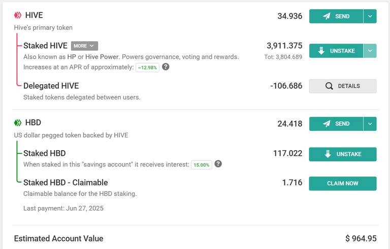Open dropdown arrow next to HIVE Send

(x=370, y=16)
